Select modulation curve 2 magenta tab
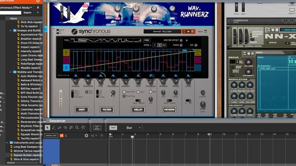296x166 pixels. pyautogui.click(x=66, y=60)
